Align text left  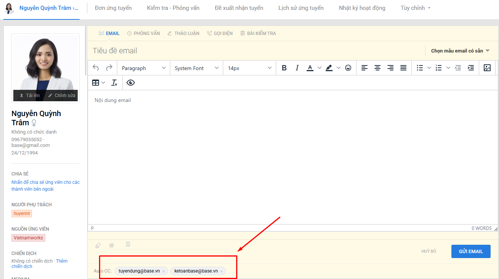tap(365, 68)
